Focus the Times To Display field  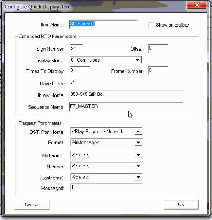coord(79,71)
